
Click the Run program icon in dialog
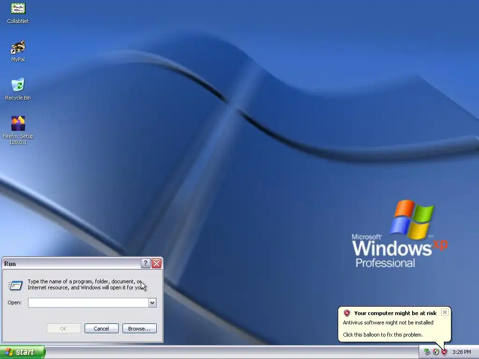15,285
